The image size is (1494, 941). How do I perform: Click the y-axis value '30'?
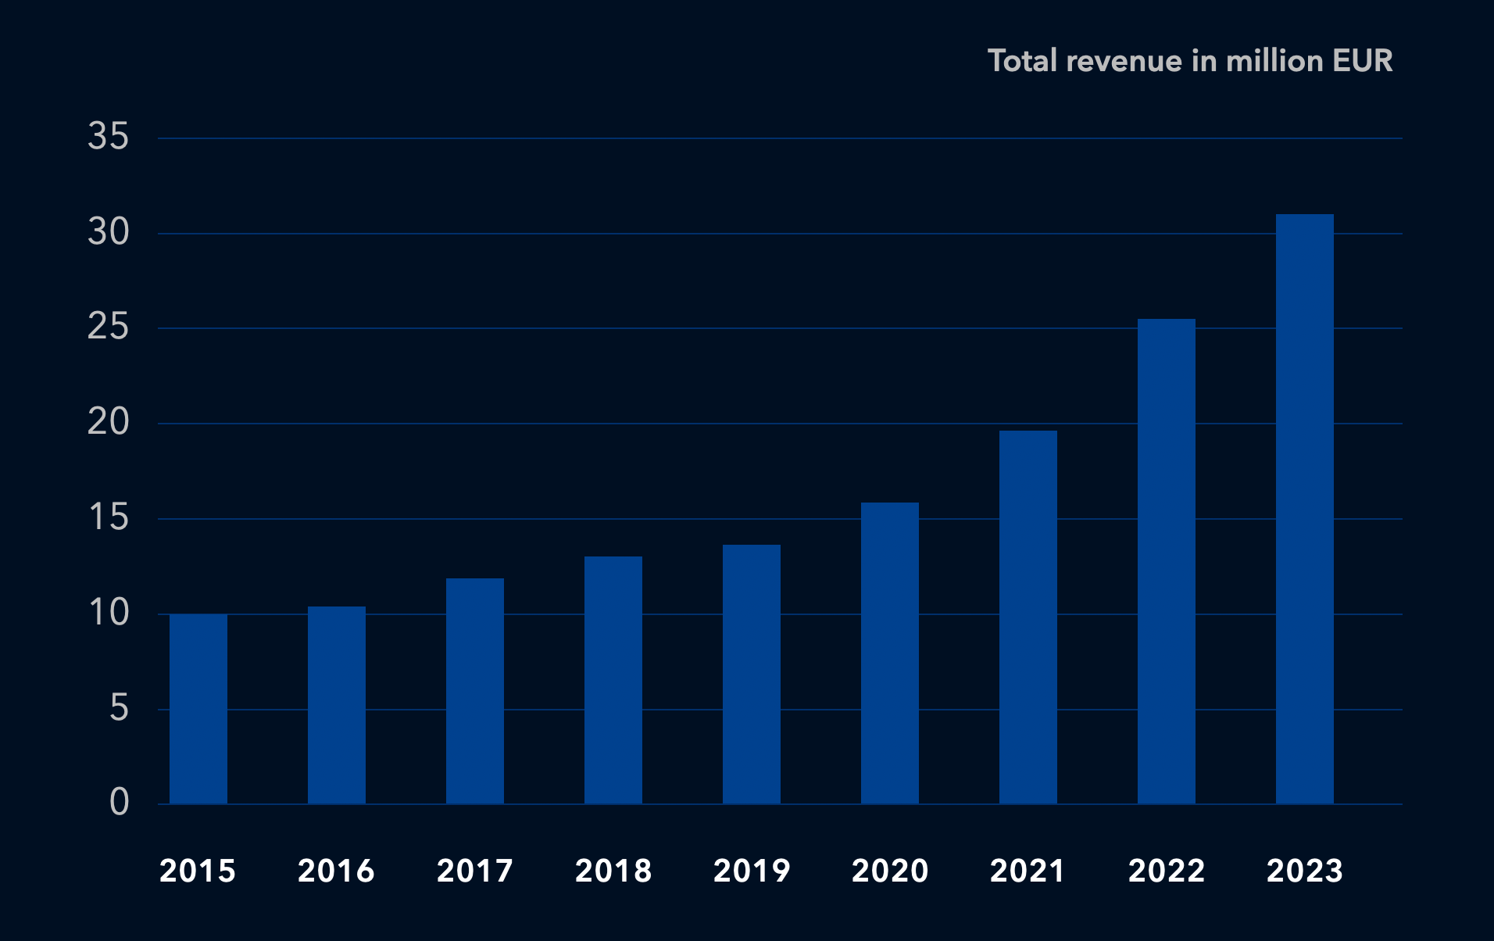click(x=109, y=232)
